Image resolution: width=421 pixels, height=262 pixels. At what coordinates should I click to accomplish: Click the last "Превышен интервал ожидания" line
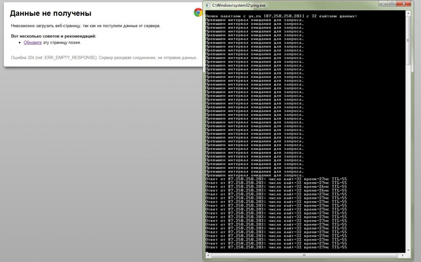coord(255,175)
